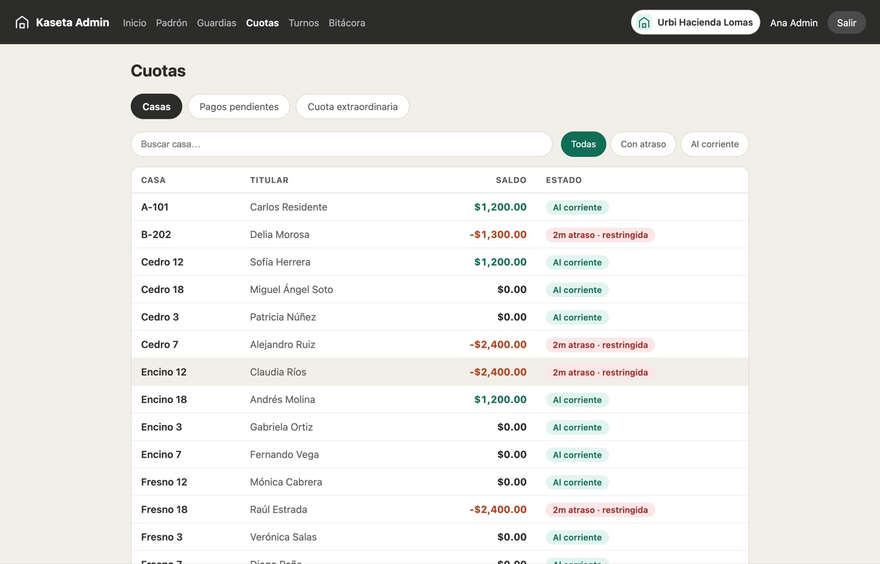
Task: Click the house icon beside Urbi Hacienda Lomas
Action: pyautogui.click(x=644, y=23)
